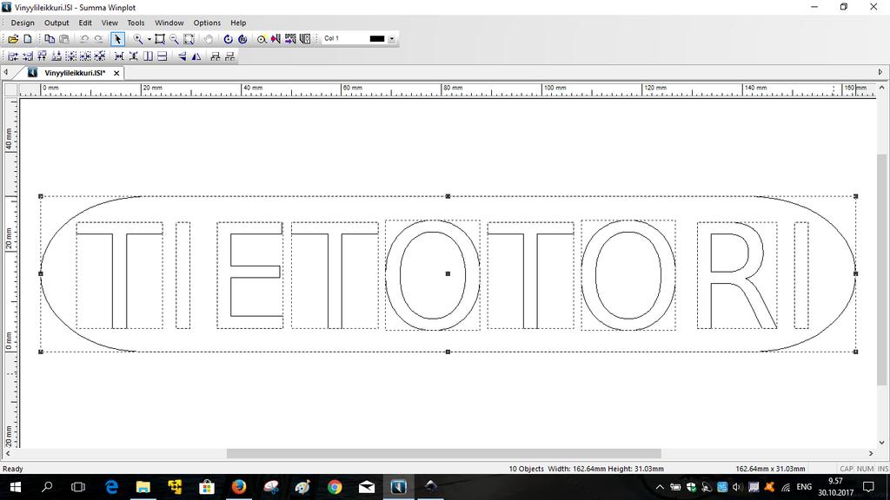The height and width of the screenshot is (500, 890).
Task: Open the Help menu
Action: (x=238, y=23)
